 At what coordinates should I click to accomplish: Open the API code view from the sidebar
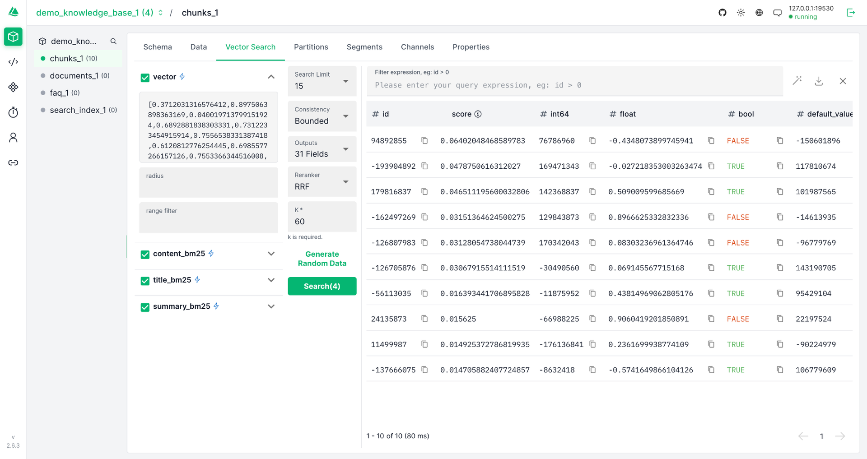click(x=13, y=62)
